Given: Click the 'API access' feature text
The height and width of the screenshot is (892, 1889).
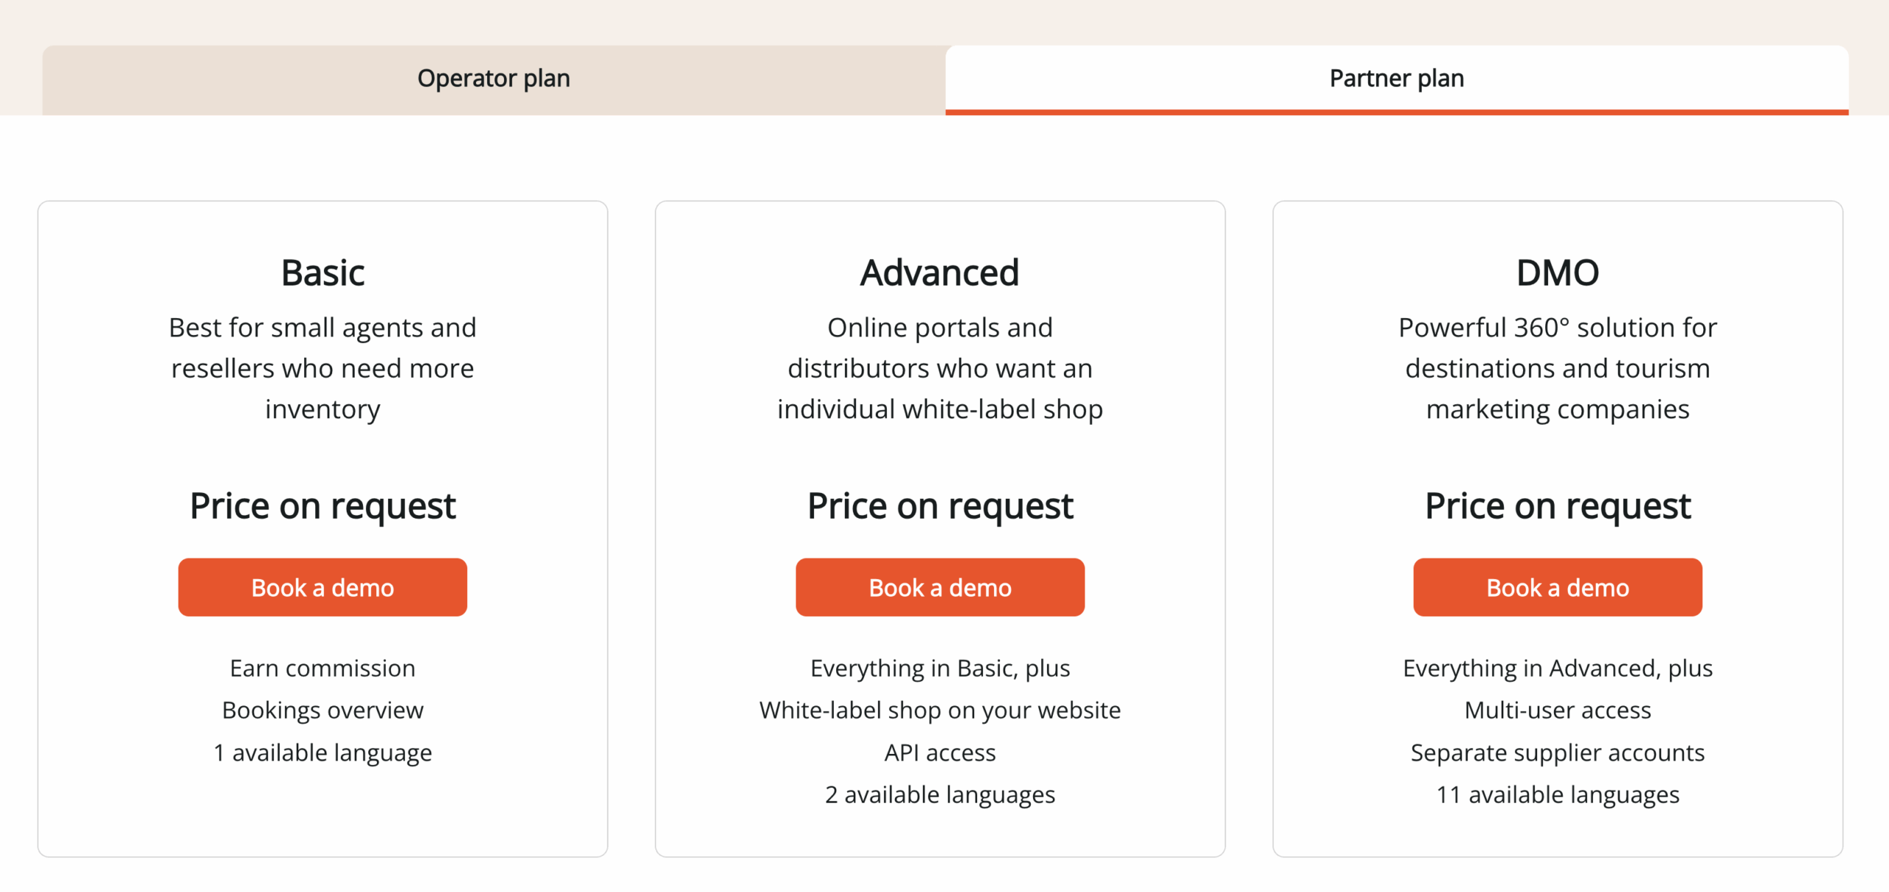Looking at the screenshot, I should (x=939, y=752).
